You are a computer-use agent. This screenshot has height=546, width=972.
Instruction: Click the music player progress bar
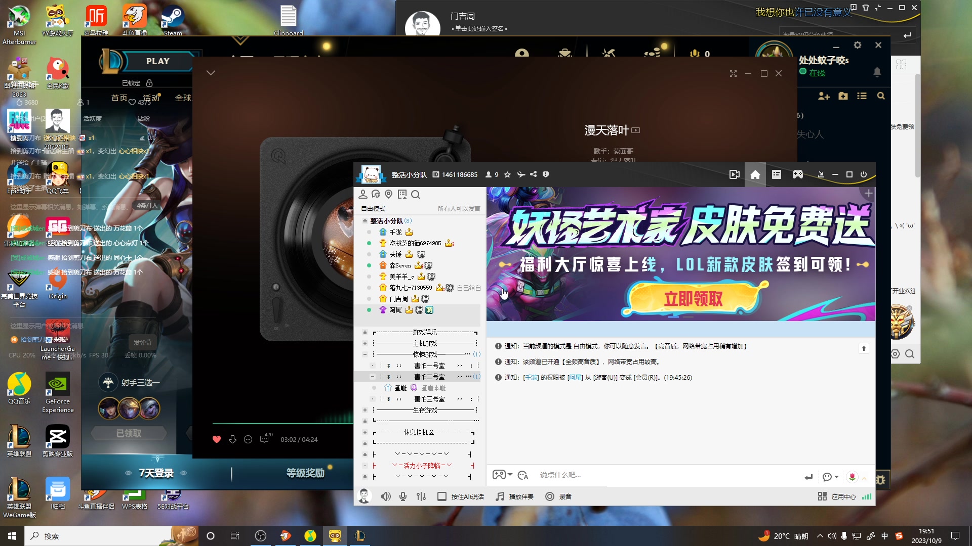[x=283, y=423]
